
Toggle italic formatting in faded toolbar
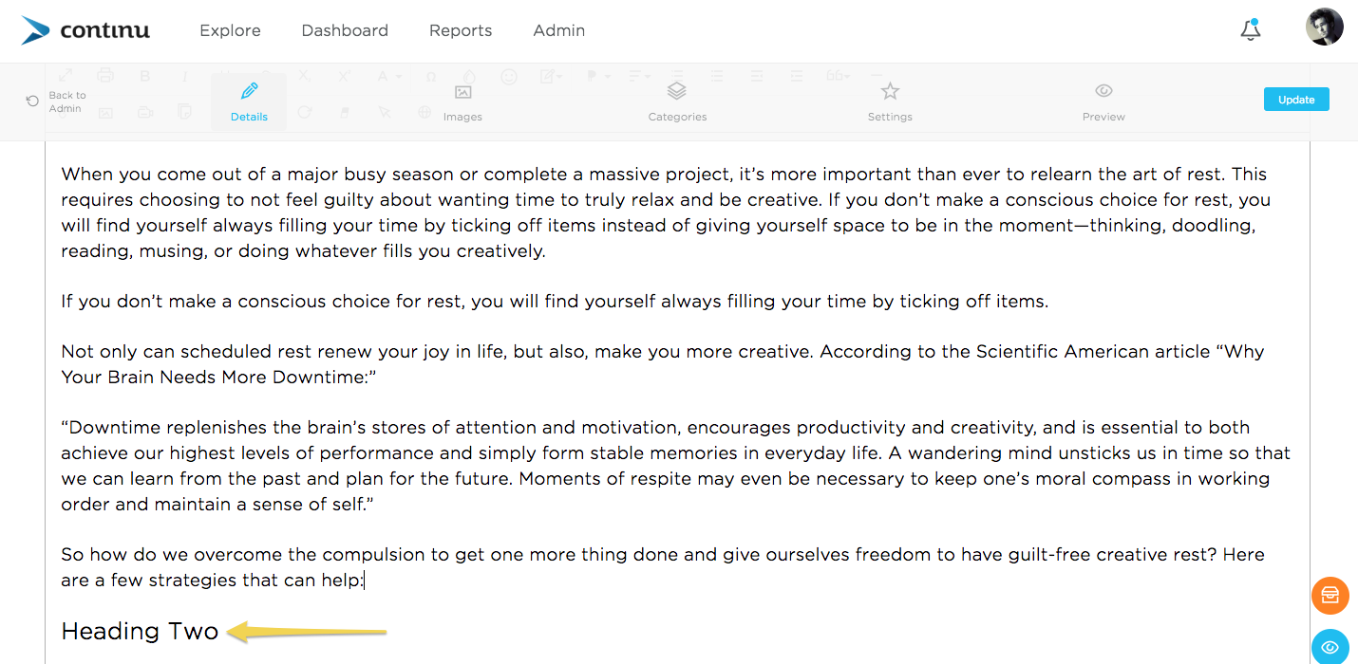pyautogui.click(x=185, y=76)
